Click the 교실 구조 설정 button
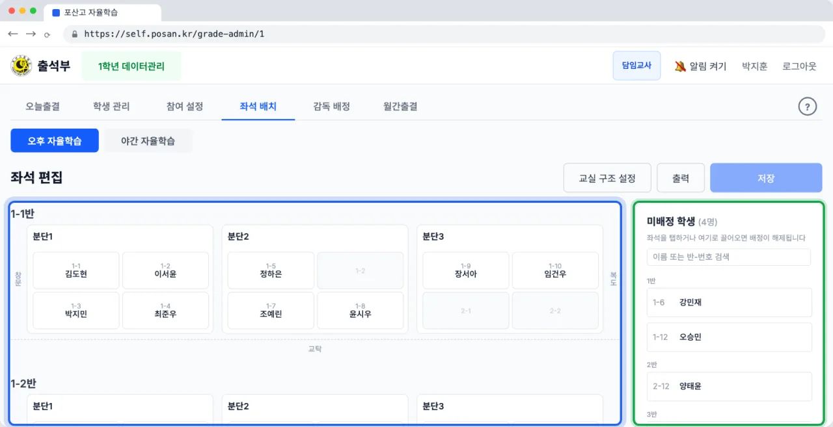Screen dimensions: 833x427 pos(607,178)
